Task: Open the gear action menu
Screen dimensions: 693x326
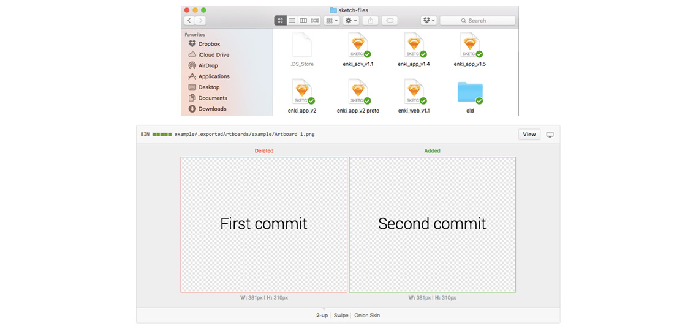Action: (x=351, y=20)
